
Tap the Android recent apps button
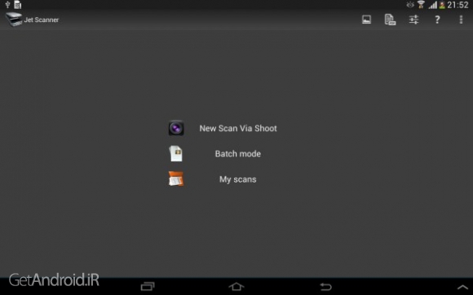148,286
